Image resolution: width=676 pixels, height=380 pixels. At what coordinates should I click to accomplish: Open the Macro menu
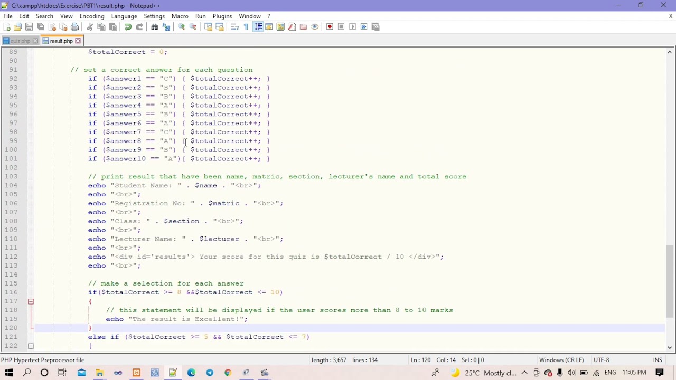180,16
